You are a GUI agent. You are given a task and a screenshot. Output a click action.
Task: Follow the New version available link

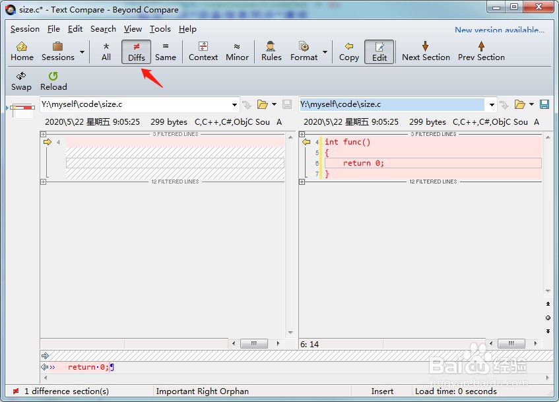pos(499,30)
